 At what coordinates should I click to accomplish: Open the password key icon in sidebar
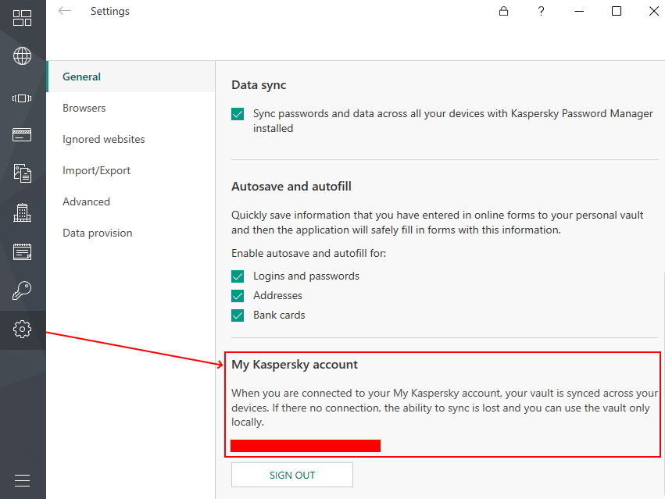22,290
